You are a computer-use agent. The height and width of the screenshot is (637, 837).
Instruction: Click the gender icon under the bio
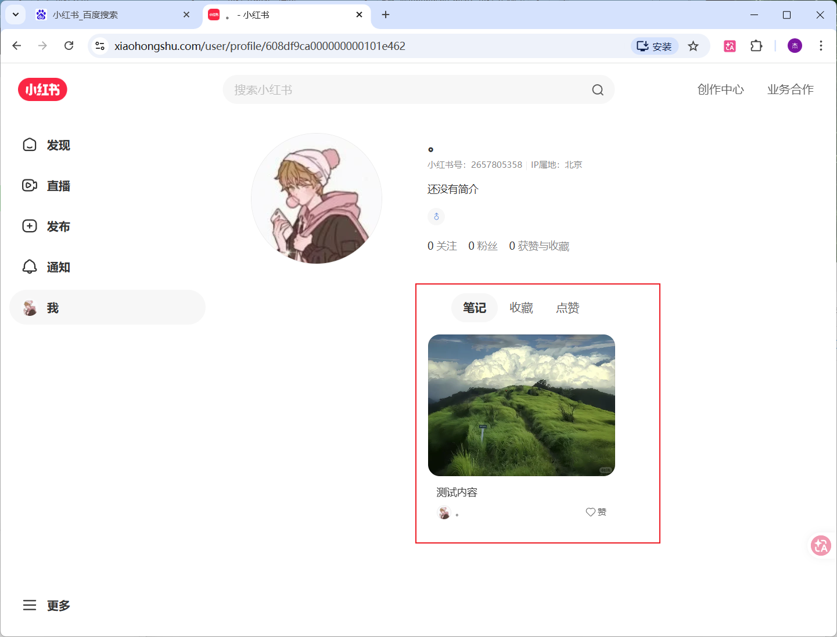tap(436, 217)
